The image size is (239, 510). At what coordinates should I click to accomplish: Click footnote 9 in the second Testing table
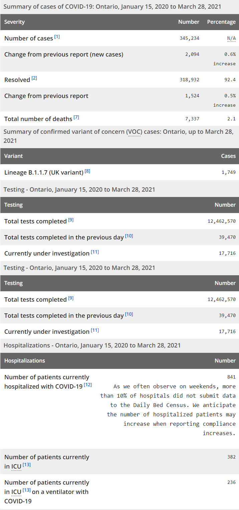point(71,298)
